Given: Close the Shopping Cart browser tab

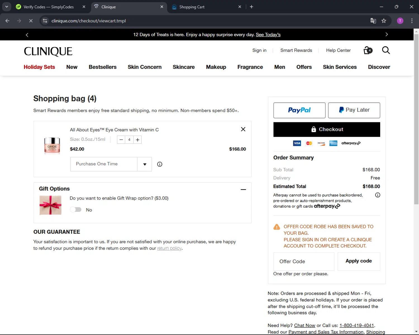Looking at the screenshot, I should (x=239, y=7).
